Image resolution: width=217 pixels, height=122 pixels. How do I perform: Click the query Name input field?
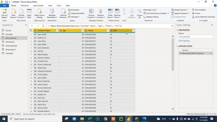[196, 37]
